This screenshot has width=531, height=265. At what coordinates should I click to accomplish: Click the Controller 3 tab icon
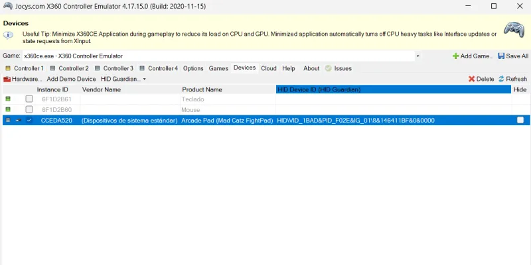pyautogui.click(x=97, y=68)
